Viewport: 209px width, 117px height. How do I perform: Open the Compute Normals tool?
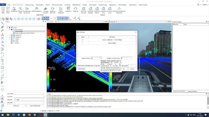(45, 10)
